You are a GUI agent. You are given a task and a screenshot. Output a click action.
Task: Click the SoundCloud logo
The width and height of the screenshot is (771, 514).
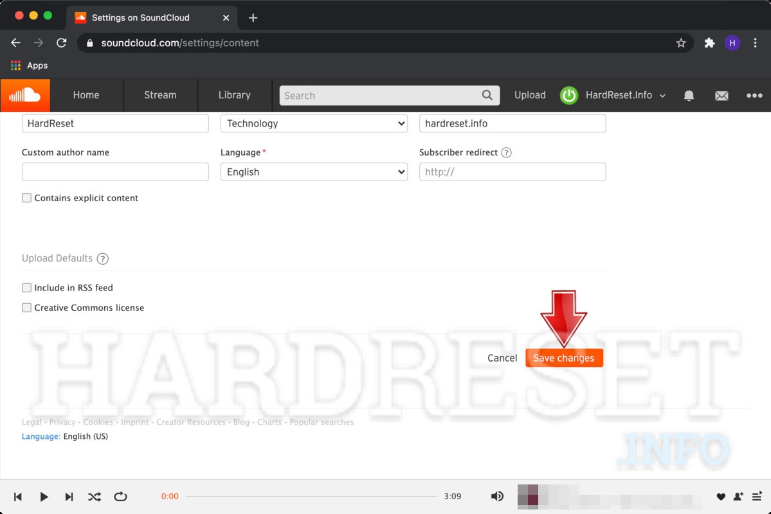point(26,94)
